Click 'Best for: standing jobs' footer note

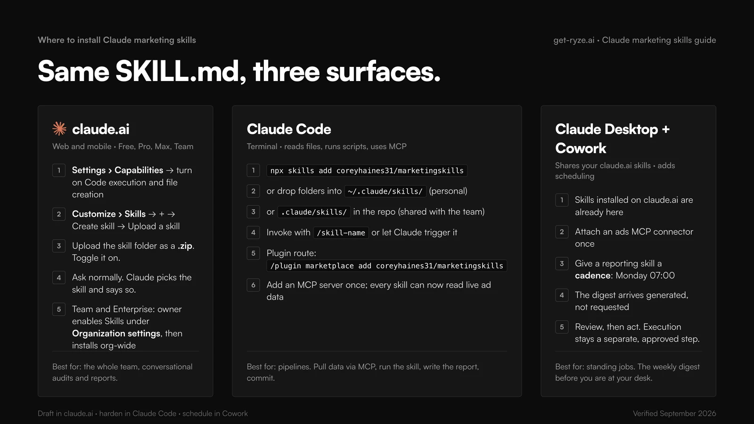(x=627, y=372)
